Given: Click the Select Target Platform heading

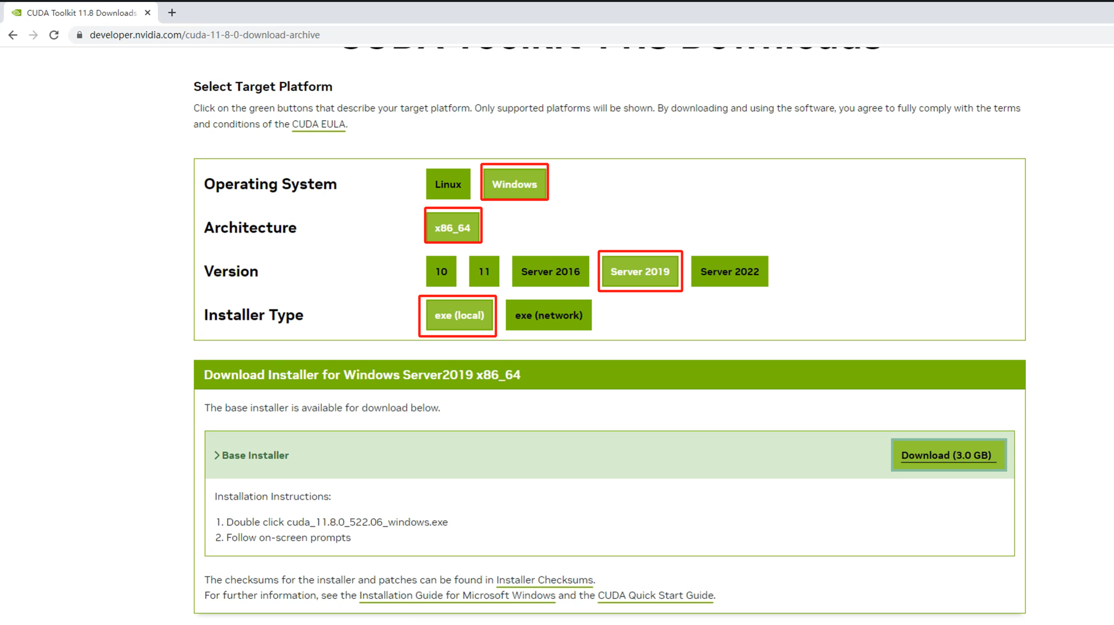Looking at the screenshot, I should 263,87.
